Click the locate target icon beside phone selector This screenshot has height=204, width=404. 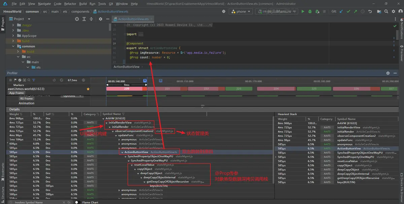(224, 11)
